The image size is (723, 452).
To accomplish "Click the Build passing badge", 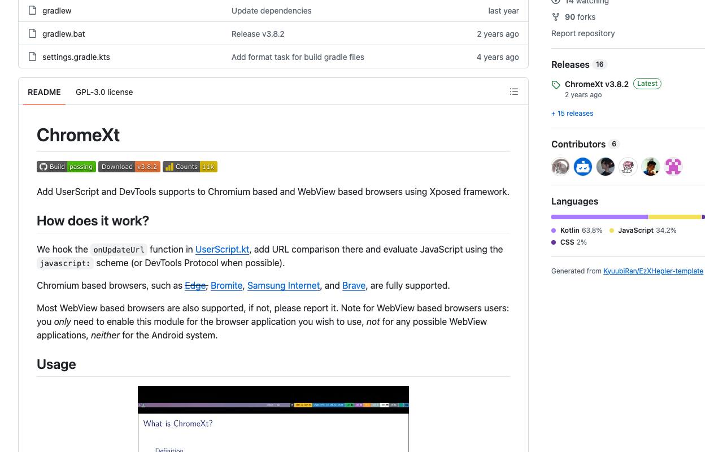I will click(66, 167).
